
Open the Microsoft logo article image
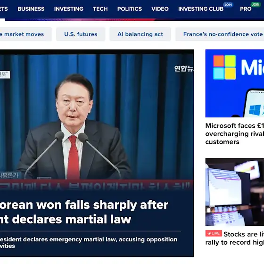[x=235, y=83]
